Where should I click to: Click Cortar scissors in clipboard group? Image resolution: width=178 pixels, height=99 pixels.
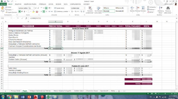pyautogui.click(x=8, y=7)
